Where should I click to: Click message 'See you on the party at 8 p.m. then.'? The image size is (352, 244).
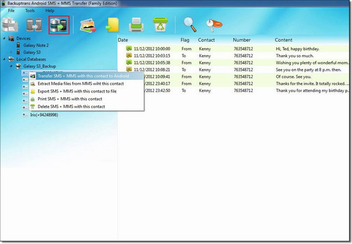coord(309,70)
